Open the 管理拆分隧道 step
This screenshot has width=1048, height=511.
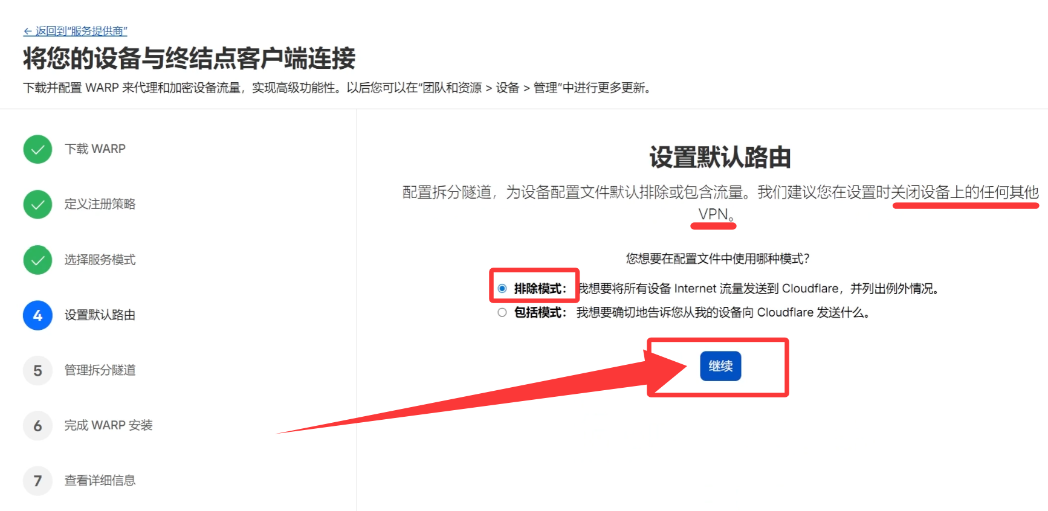click(x=100, y=370)
